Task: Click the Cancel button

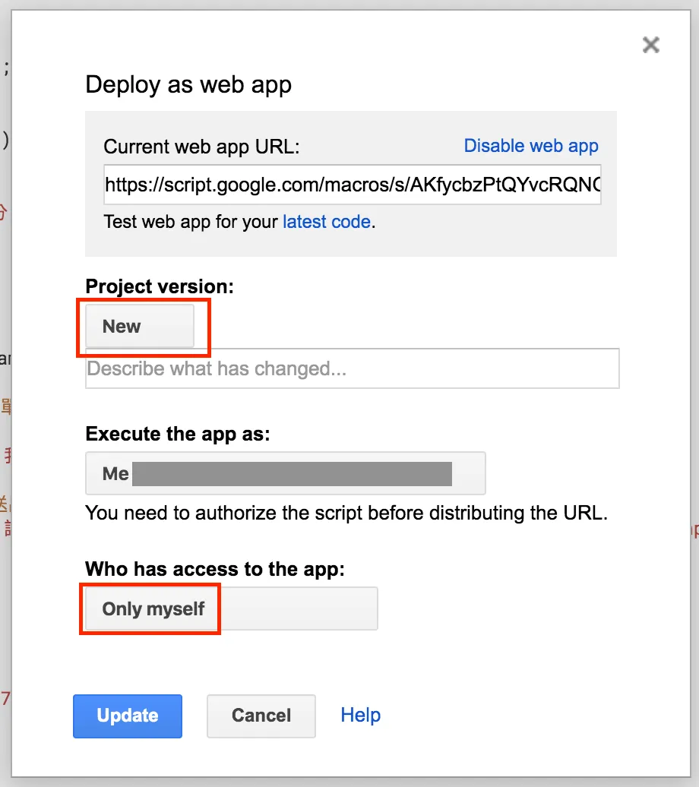Action: 261,716
